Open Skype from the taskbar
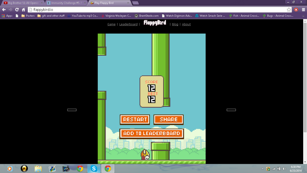Image resolution: width=307 pixels, height=173 pixels. [94, 169]
